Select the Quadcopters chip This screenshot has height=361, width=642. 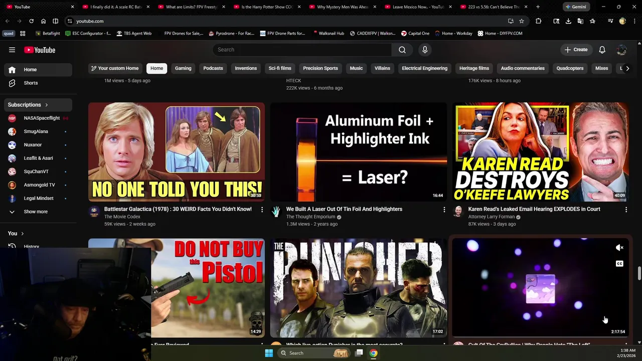570,68
